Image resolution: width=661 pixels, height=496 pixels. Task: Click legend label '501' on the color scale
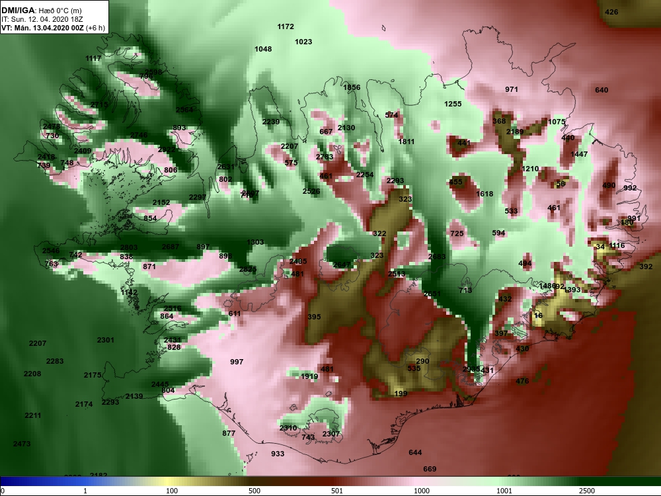pyautogui.click(x=337, y=491)
